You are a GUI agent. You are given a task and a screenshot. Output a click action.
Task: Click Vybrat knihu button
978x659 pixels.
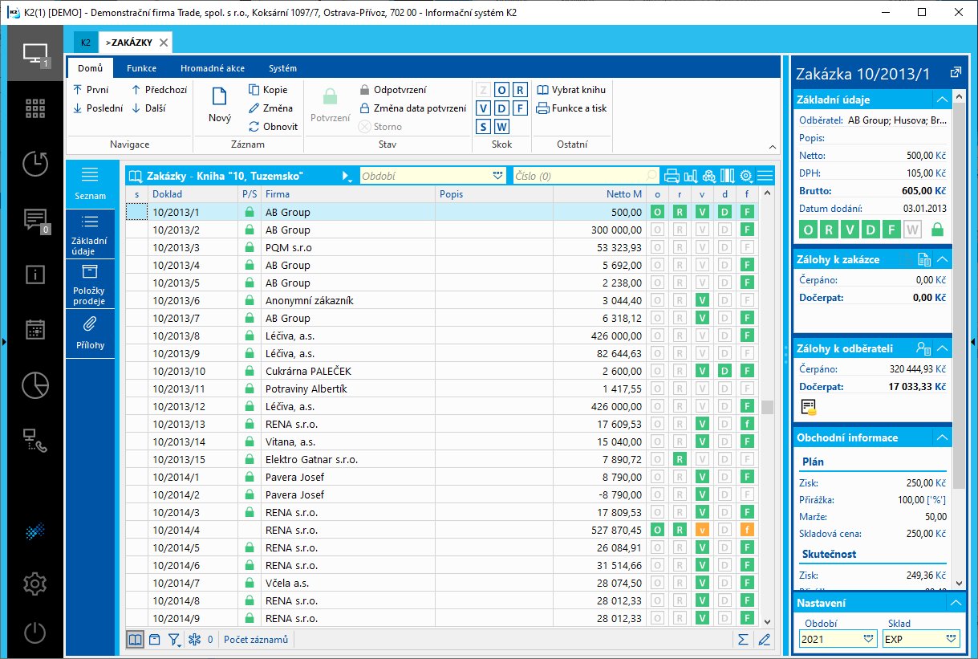point(571,90)
